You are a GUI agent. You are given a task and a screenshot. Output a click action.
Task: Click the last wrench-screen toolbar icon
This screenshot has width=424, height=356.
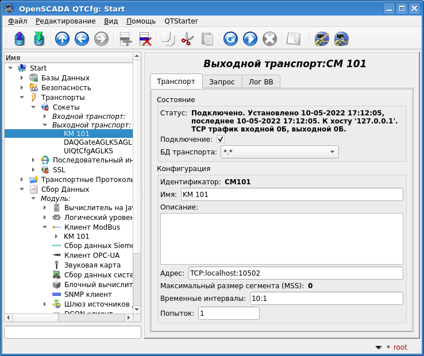coord(341,38)
